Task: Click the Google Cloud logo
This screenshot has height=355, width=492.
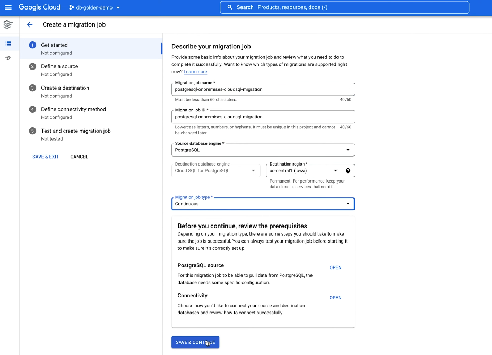Action: point(39,7)
